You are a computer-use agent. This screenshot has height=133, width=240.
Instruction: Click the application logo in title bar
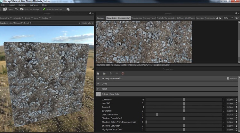click(x=1, y=1)
